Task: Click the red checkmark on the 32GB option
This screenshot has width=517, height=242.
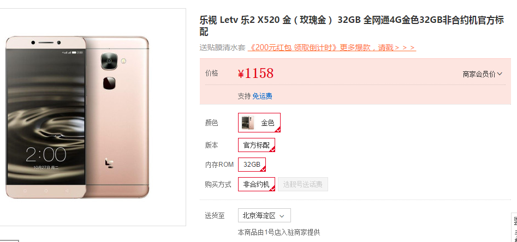Action: coord(263,169)
